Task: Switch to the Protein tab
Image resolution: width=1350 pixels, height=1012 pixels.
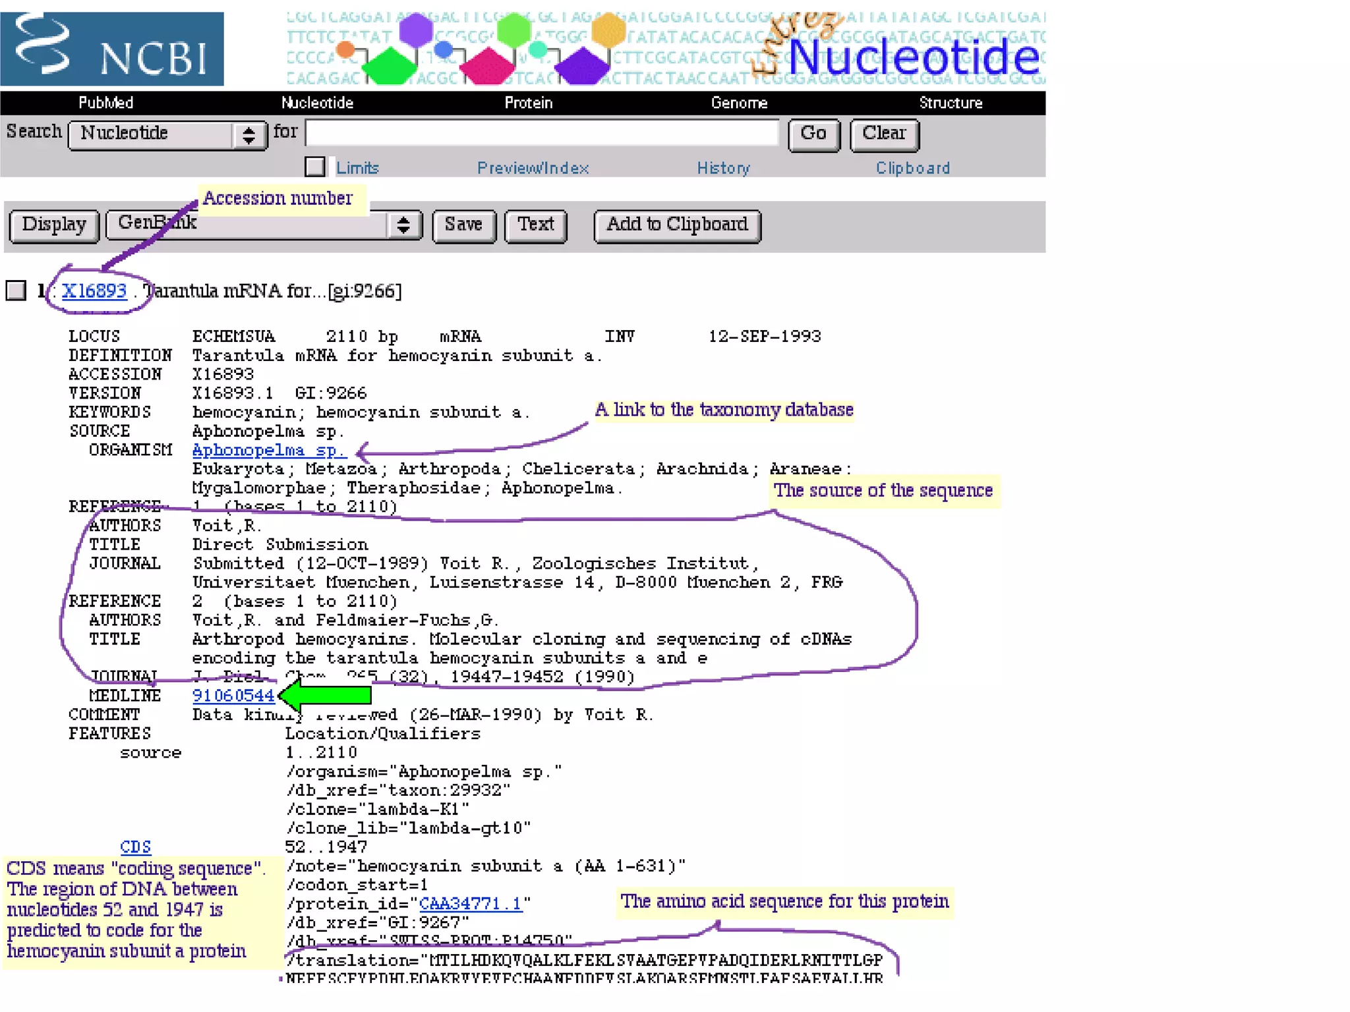Action: click(528, 103)
